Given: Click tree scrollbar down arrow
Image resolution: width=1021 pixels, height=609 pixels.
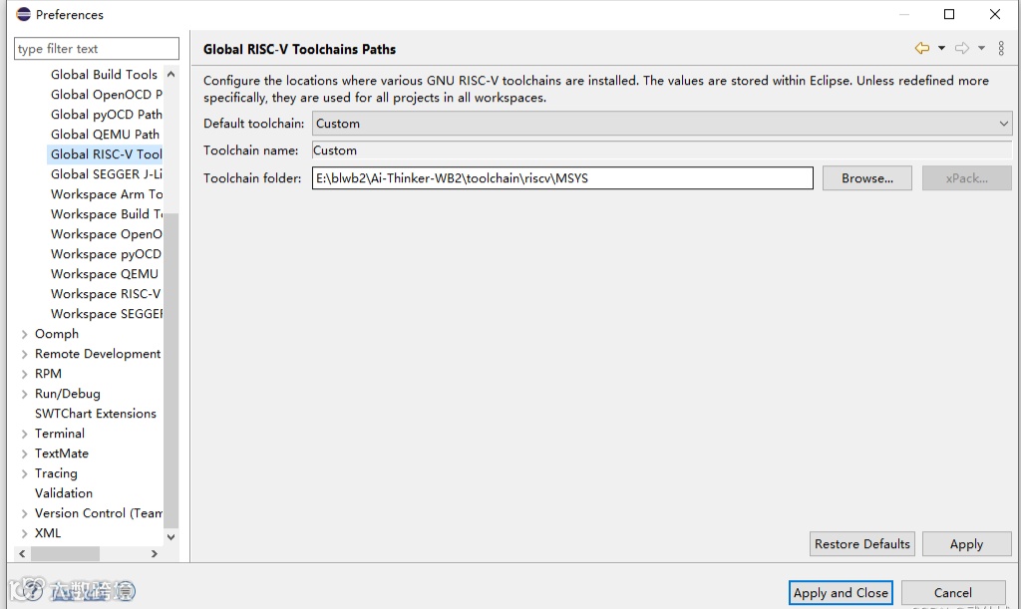Looking at the screenshot, I should [x=170, y=537].
